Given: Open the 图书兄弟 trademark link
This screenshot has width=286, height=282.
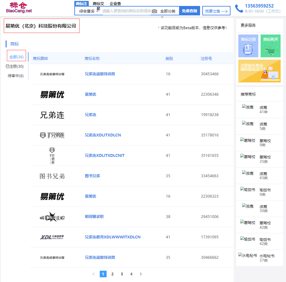Looking at the screenshot, I should click(93, 176).
